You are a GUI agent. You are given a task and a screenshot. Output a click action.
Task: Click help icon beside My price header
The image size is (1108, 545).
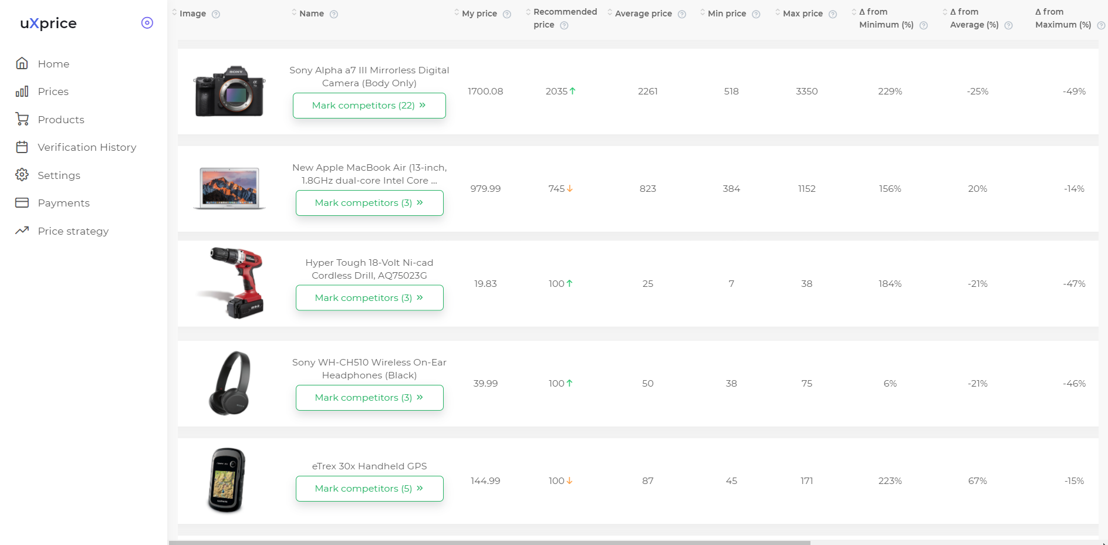pos(507,14)
